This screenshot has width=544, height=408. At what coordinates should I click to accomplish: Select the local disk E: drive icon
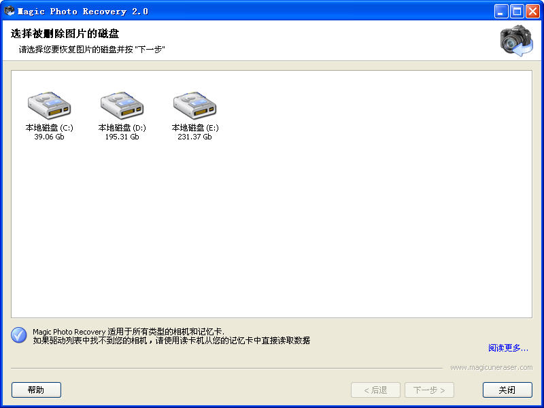[x=194, y=104]
